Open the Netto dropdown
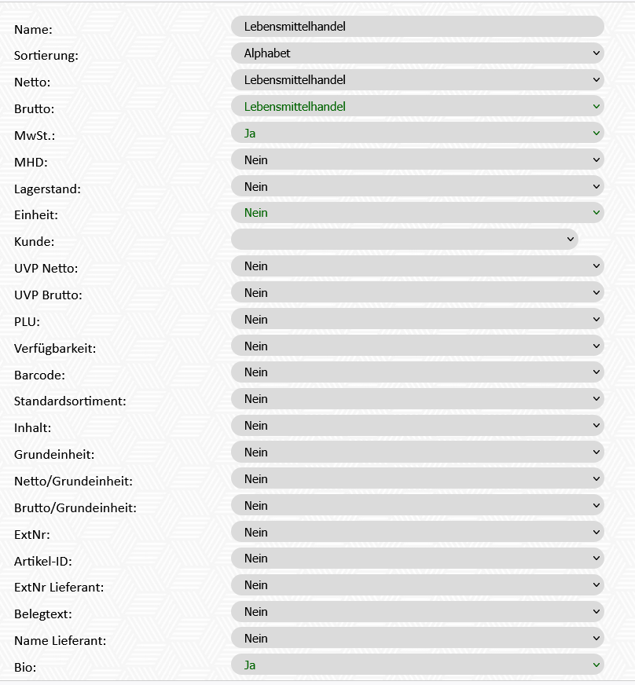Image resolution: width=635 pixels, height=685 pixels. tap(417, 80)
